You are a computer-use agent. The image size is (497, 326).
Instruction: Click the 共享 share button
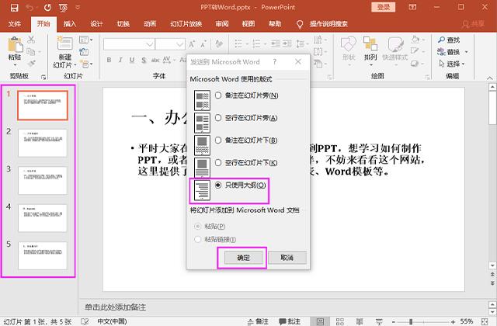click(x=473, y=24)
